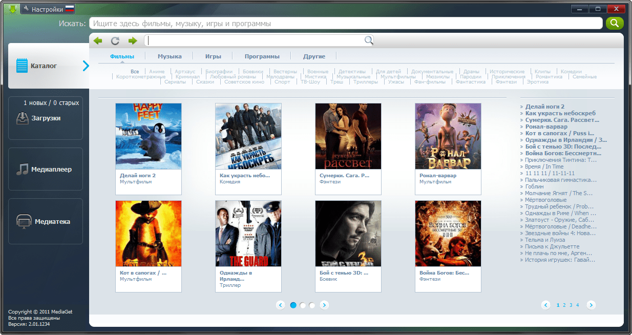Open 11 11 11 / 11-11-11 link
632x335 pixels.
click(x=551, y=173)
